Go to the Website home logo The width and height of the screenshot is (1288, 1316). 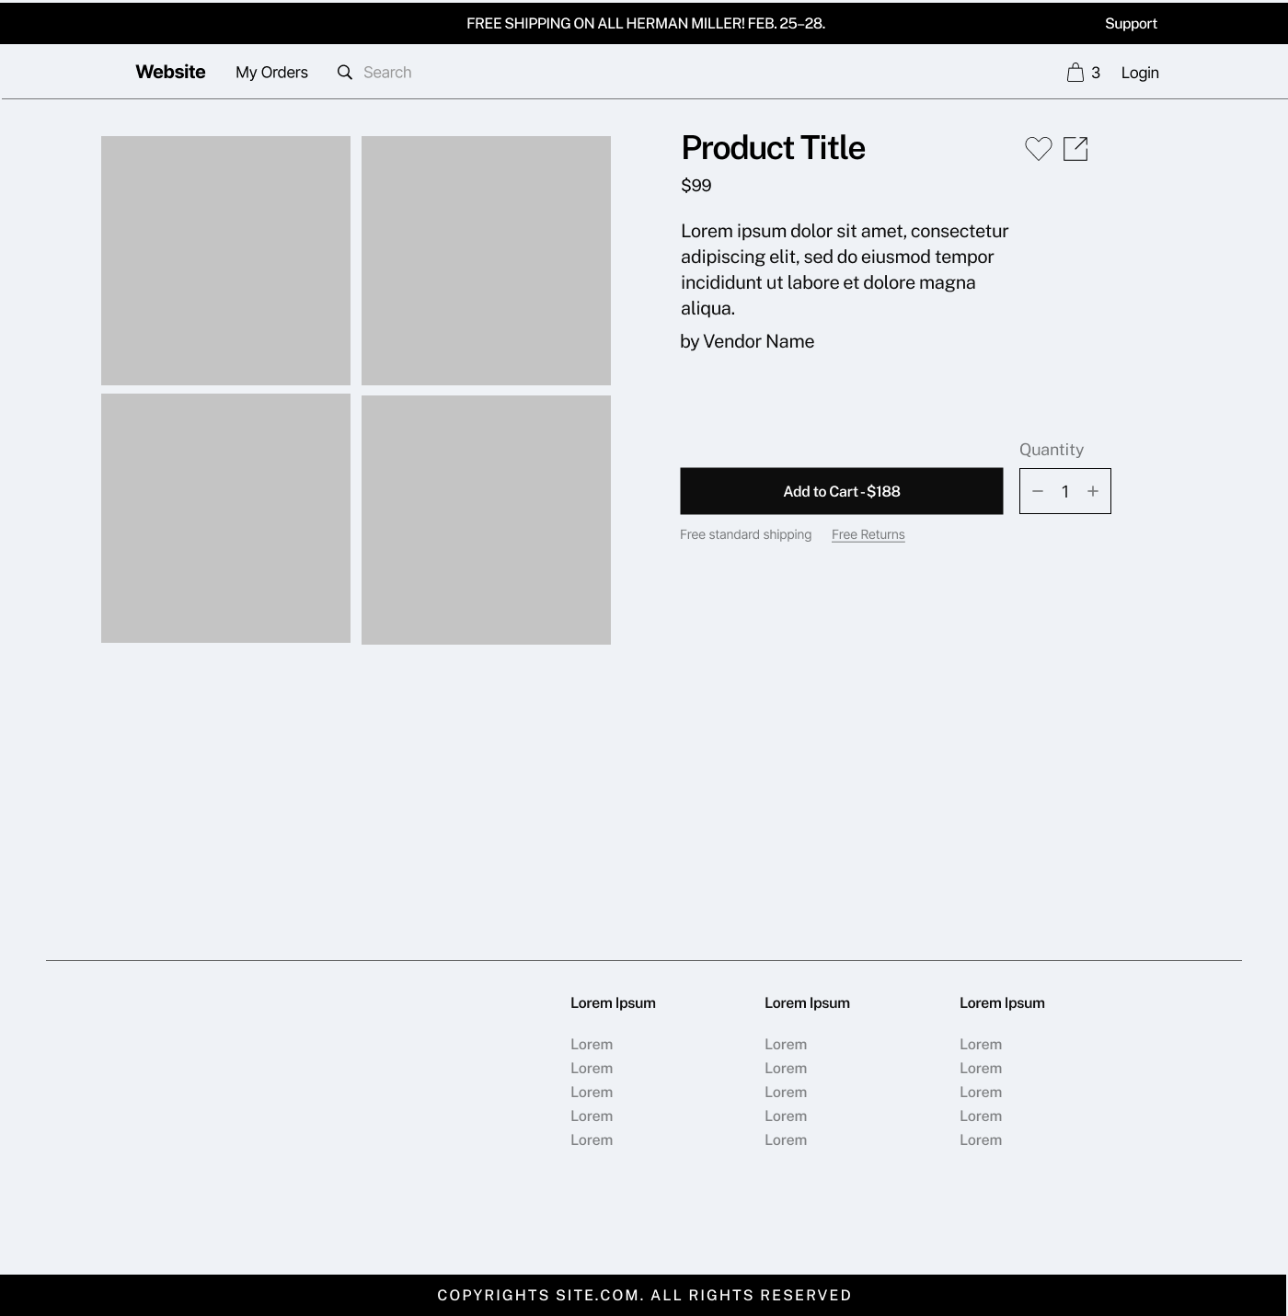pyautogui.click(x=170, y=72)
